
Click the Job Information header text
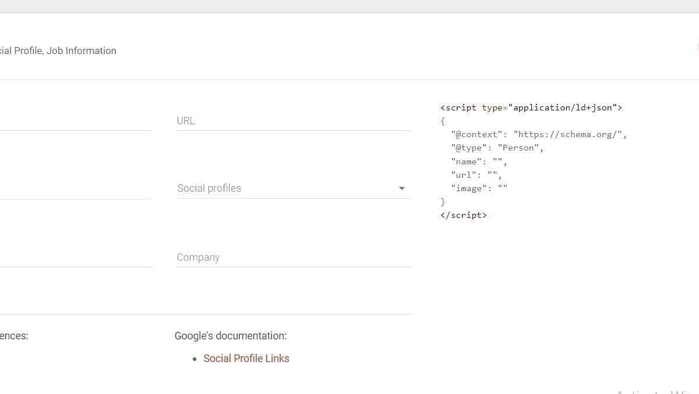[x=82, y=51]
